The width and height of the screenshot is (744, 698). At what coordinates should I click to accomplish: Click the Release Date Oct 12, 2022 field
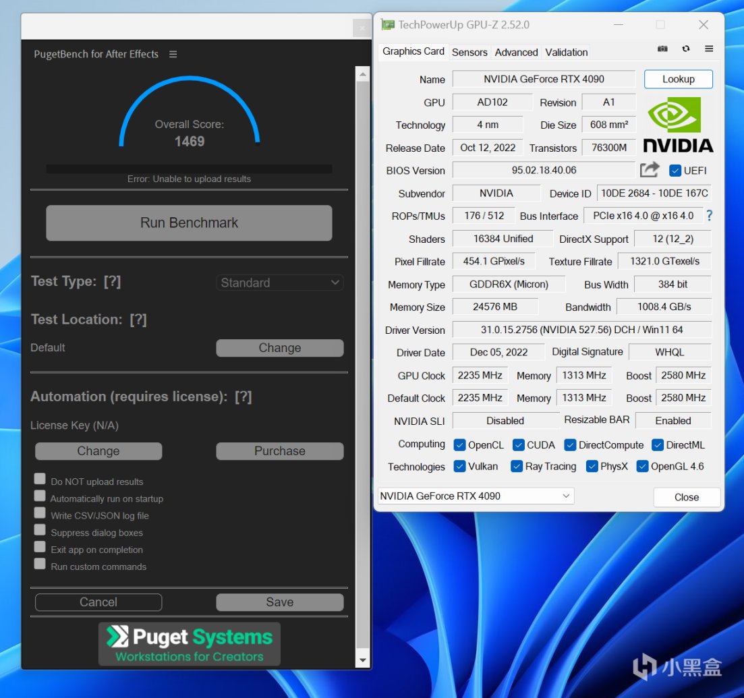tap(488, 148)
